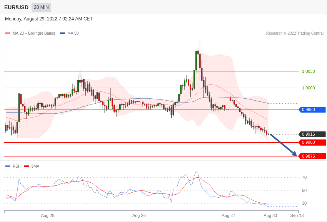Click the MA 50 blue legend swatch

[x=62, y=34]
